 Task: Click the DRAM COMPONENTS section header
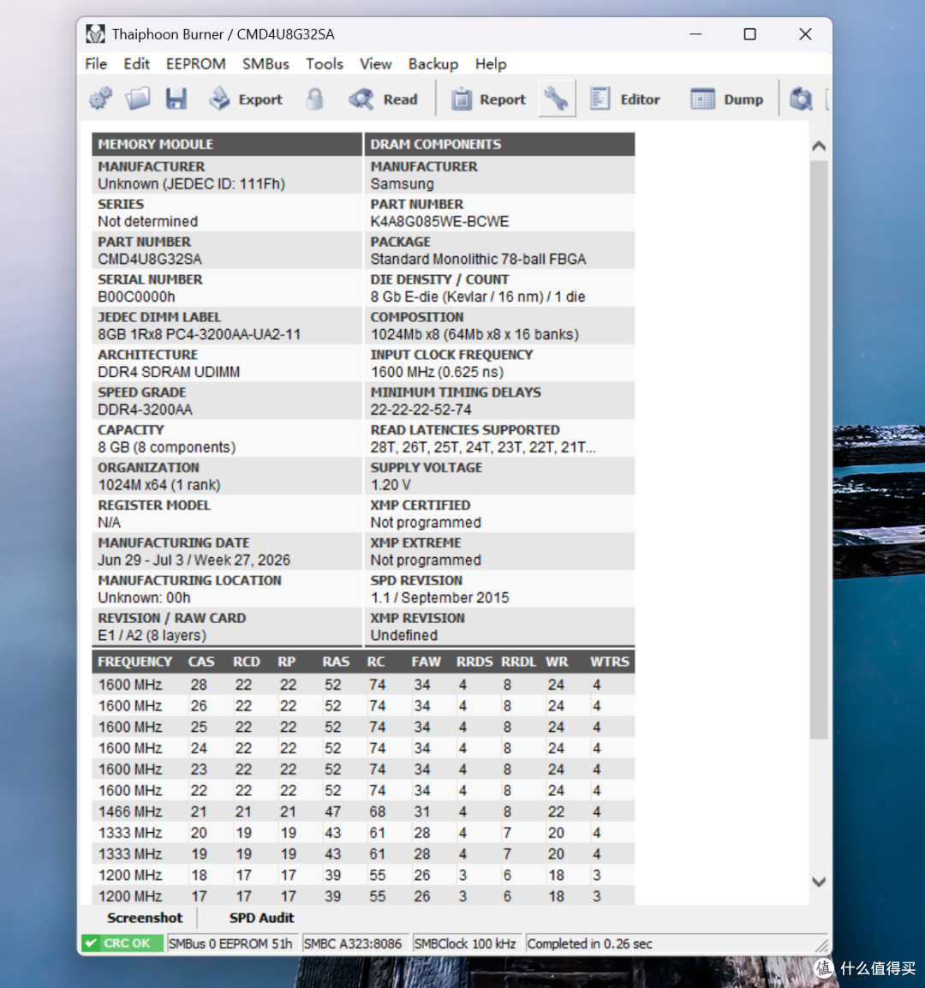click(x=499, y=144)
